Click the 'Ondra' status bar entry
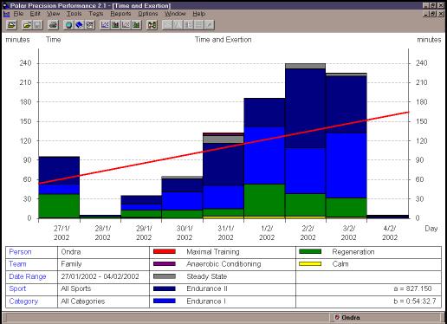The height and width of the screenshot is (324, 447). click(347, 317)
